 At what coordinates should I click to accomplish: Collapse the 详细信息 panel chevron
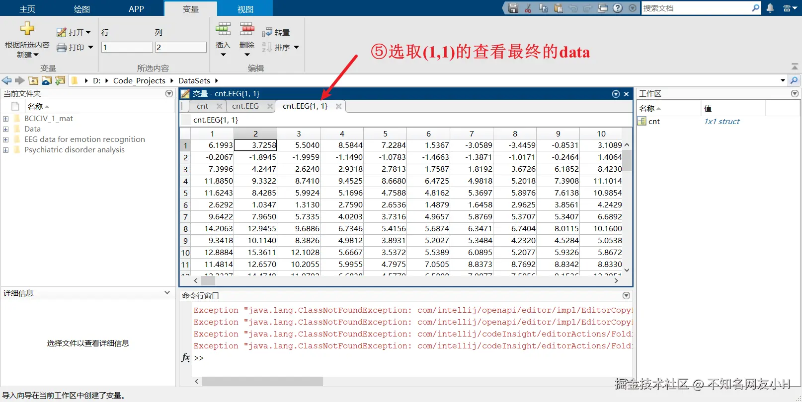pyautogui.click(x=167, y=293)
